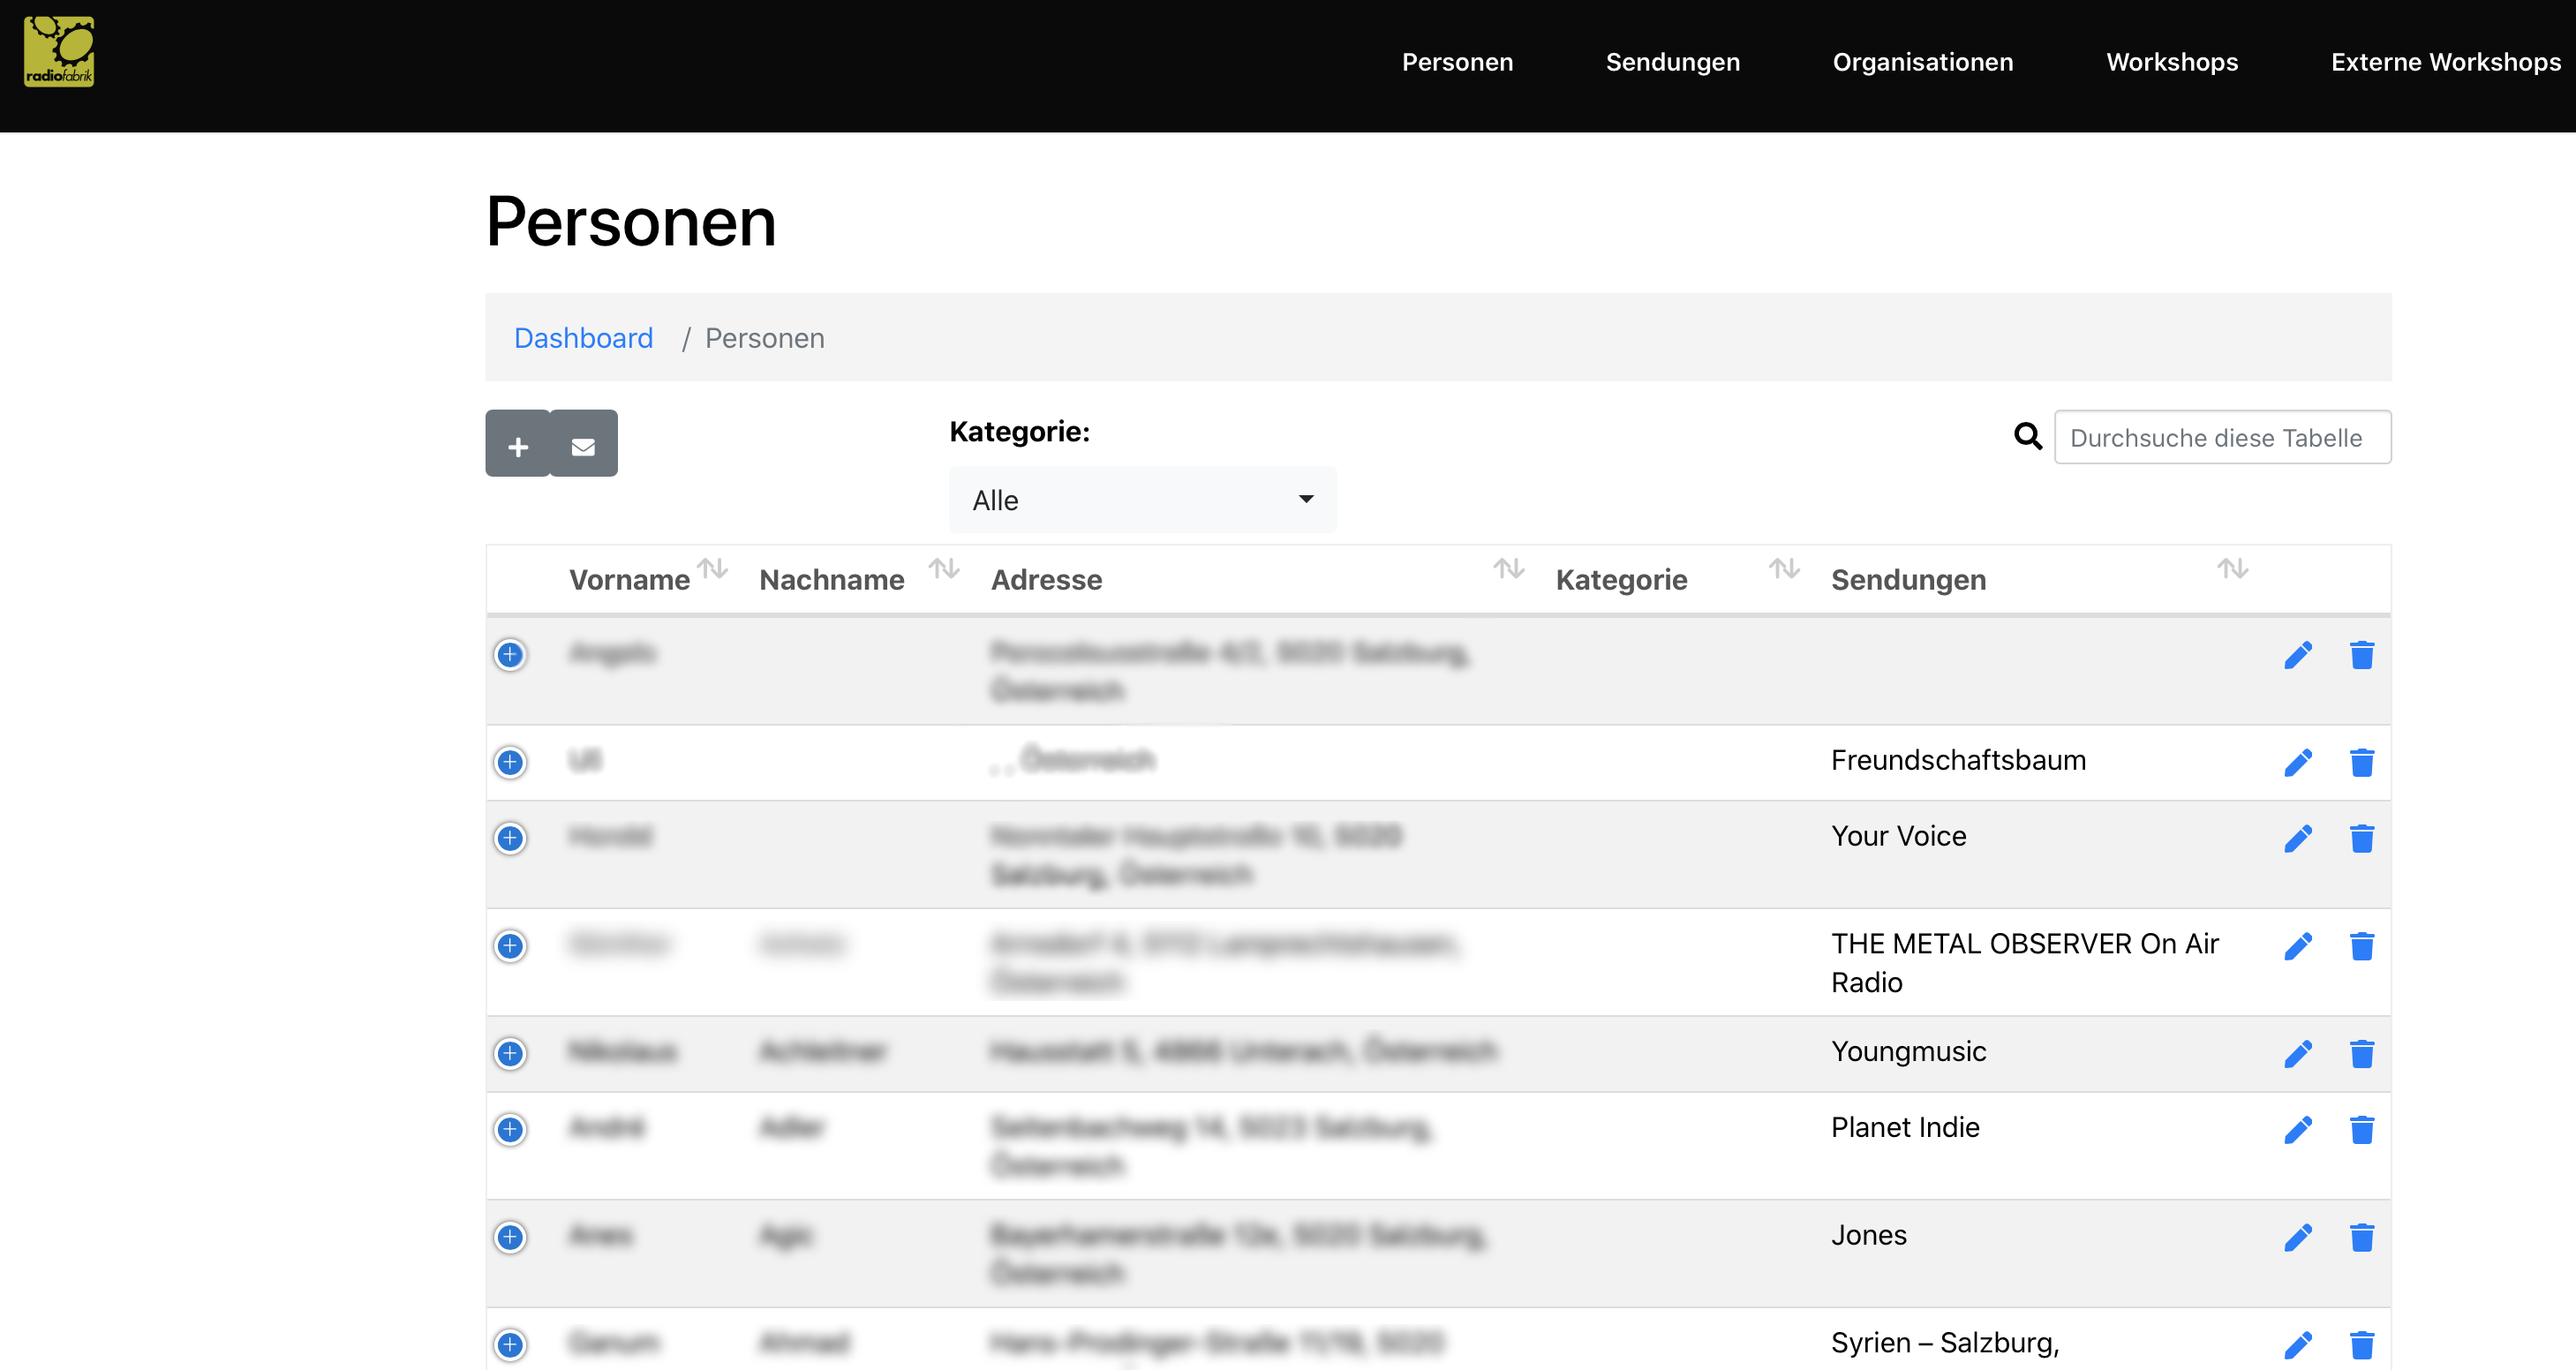Open the Sendungen menu item
Screen dimensions: 2576x1370
tap(1672, 62)
